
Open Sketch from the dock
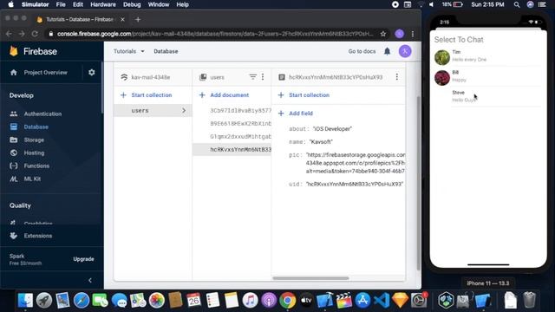(x=400, y=301)
